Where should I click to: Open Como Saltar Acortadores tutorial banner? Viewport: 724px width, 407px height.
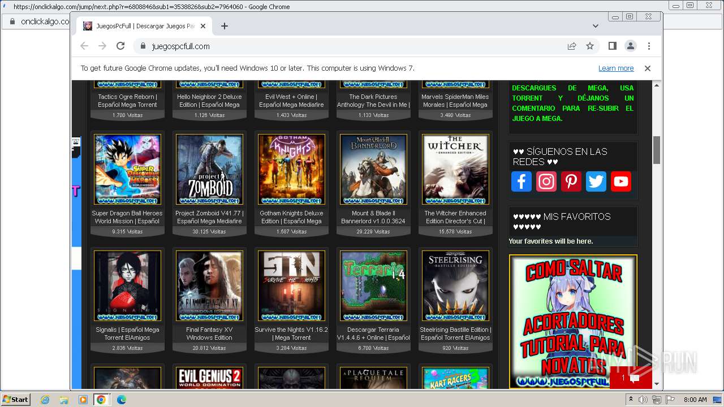click(x=573, y=322)
